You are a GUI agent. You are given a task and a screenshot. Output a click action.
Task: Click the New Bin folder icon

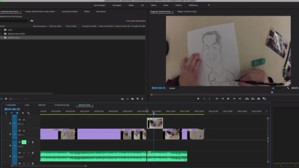click(x=132, y=99)
